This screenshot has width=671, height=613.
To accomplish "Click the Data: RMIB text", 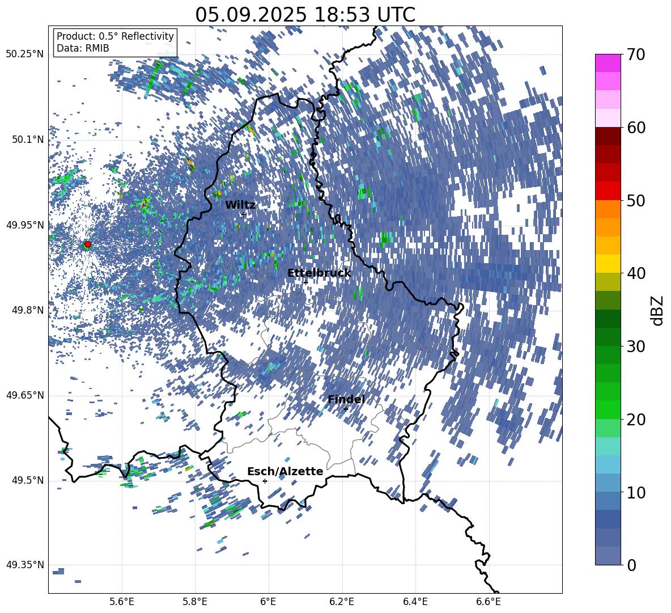I will (83, 48).
